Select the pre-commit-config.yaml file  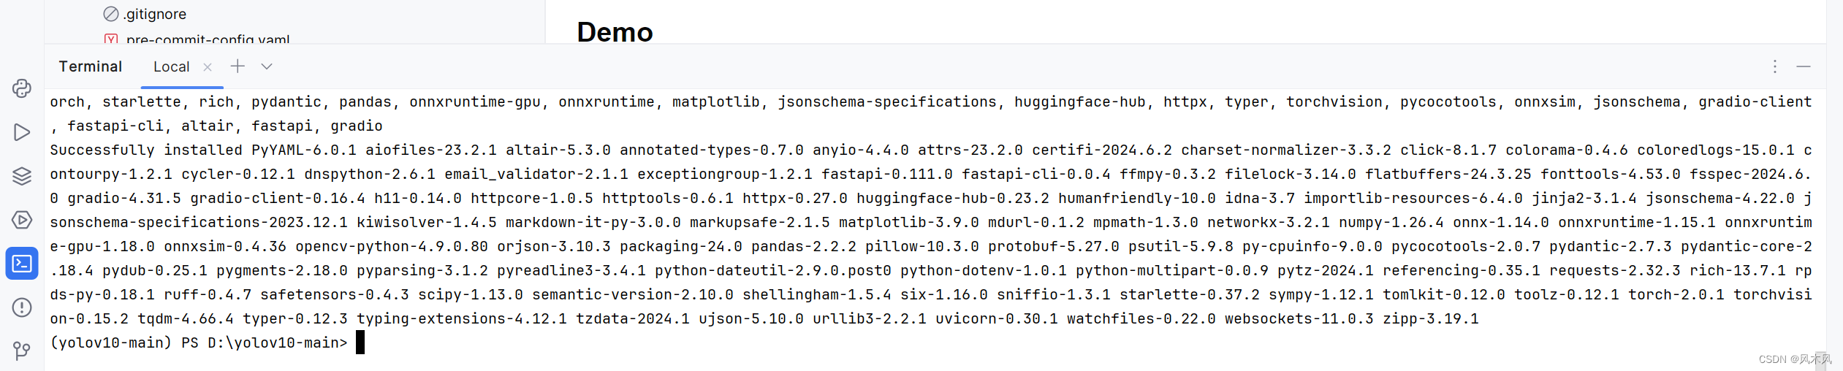tap(208, 39)
